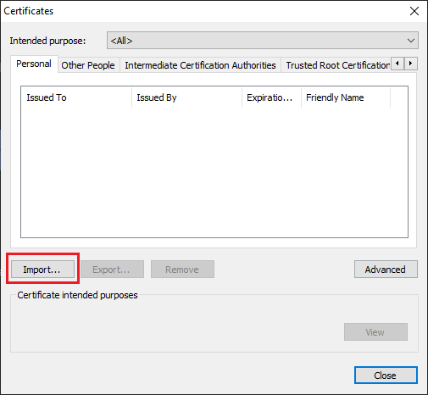Sort by the Issued By column
428x395 pixels.
click(x=186, y=97)
